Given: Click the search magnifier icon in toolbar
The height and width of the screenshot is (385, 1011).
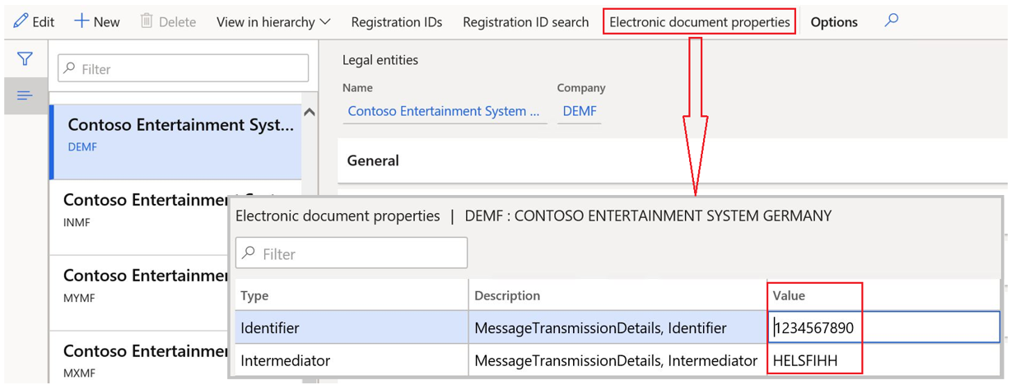Looking at the screenshot, I should [x=891, y=21].
